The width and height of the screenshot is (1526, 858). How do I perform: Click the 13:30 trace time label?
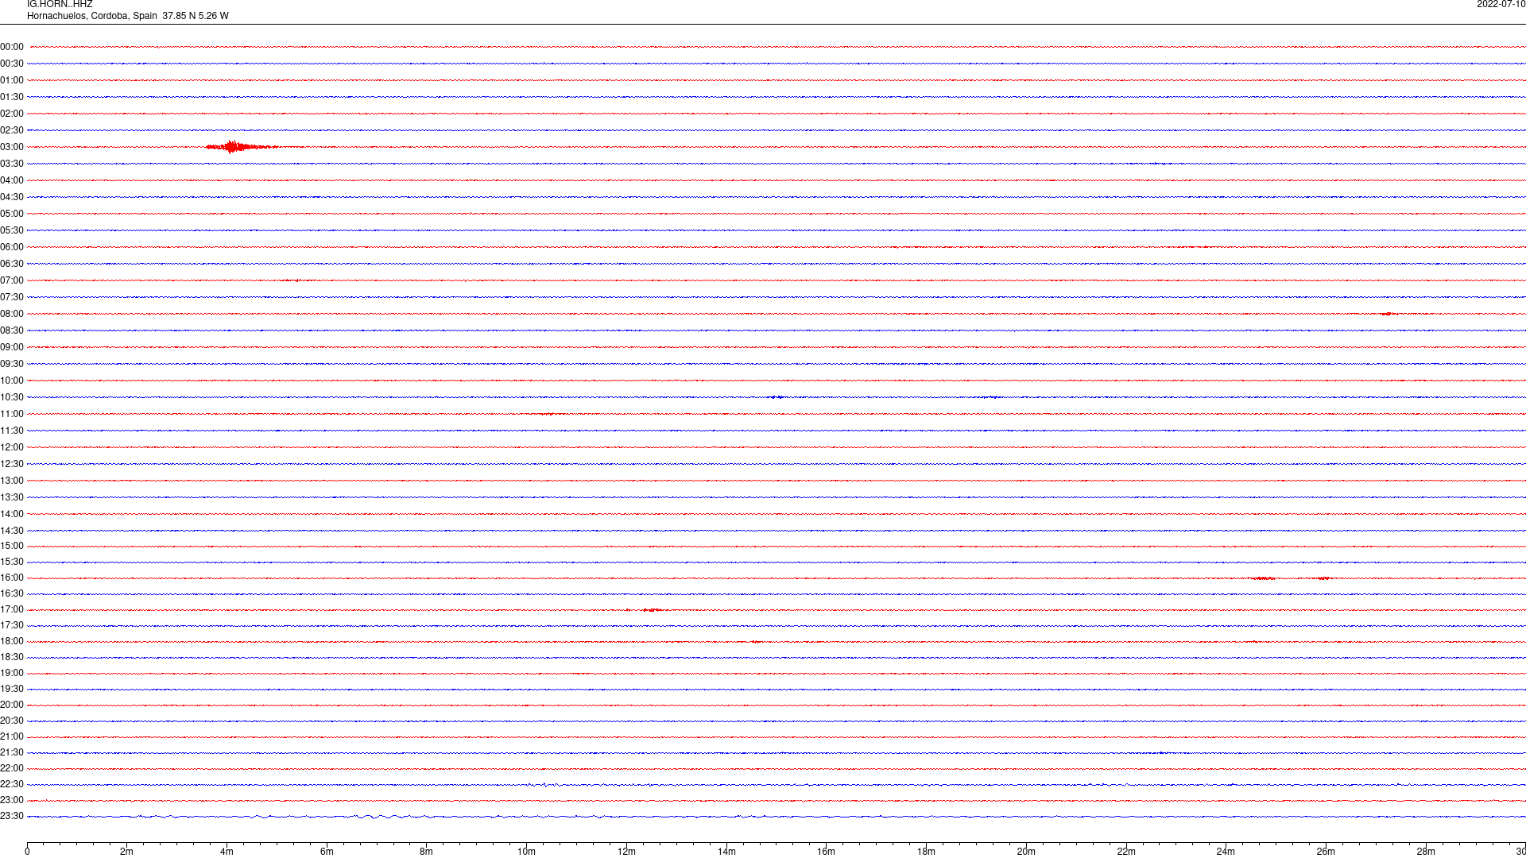(x=12, y=497)
